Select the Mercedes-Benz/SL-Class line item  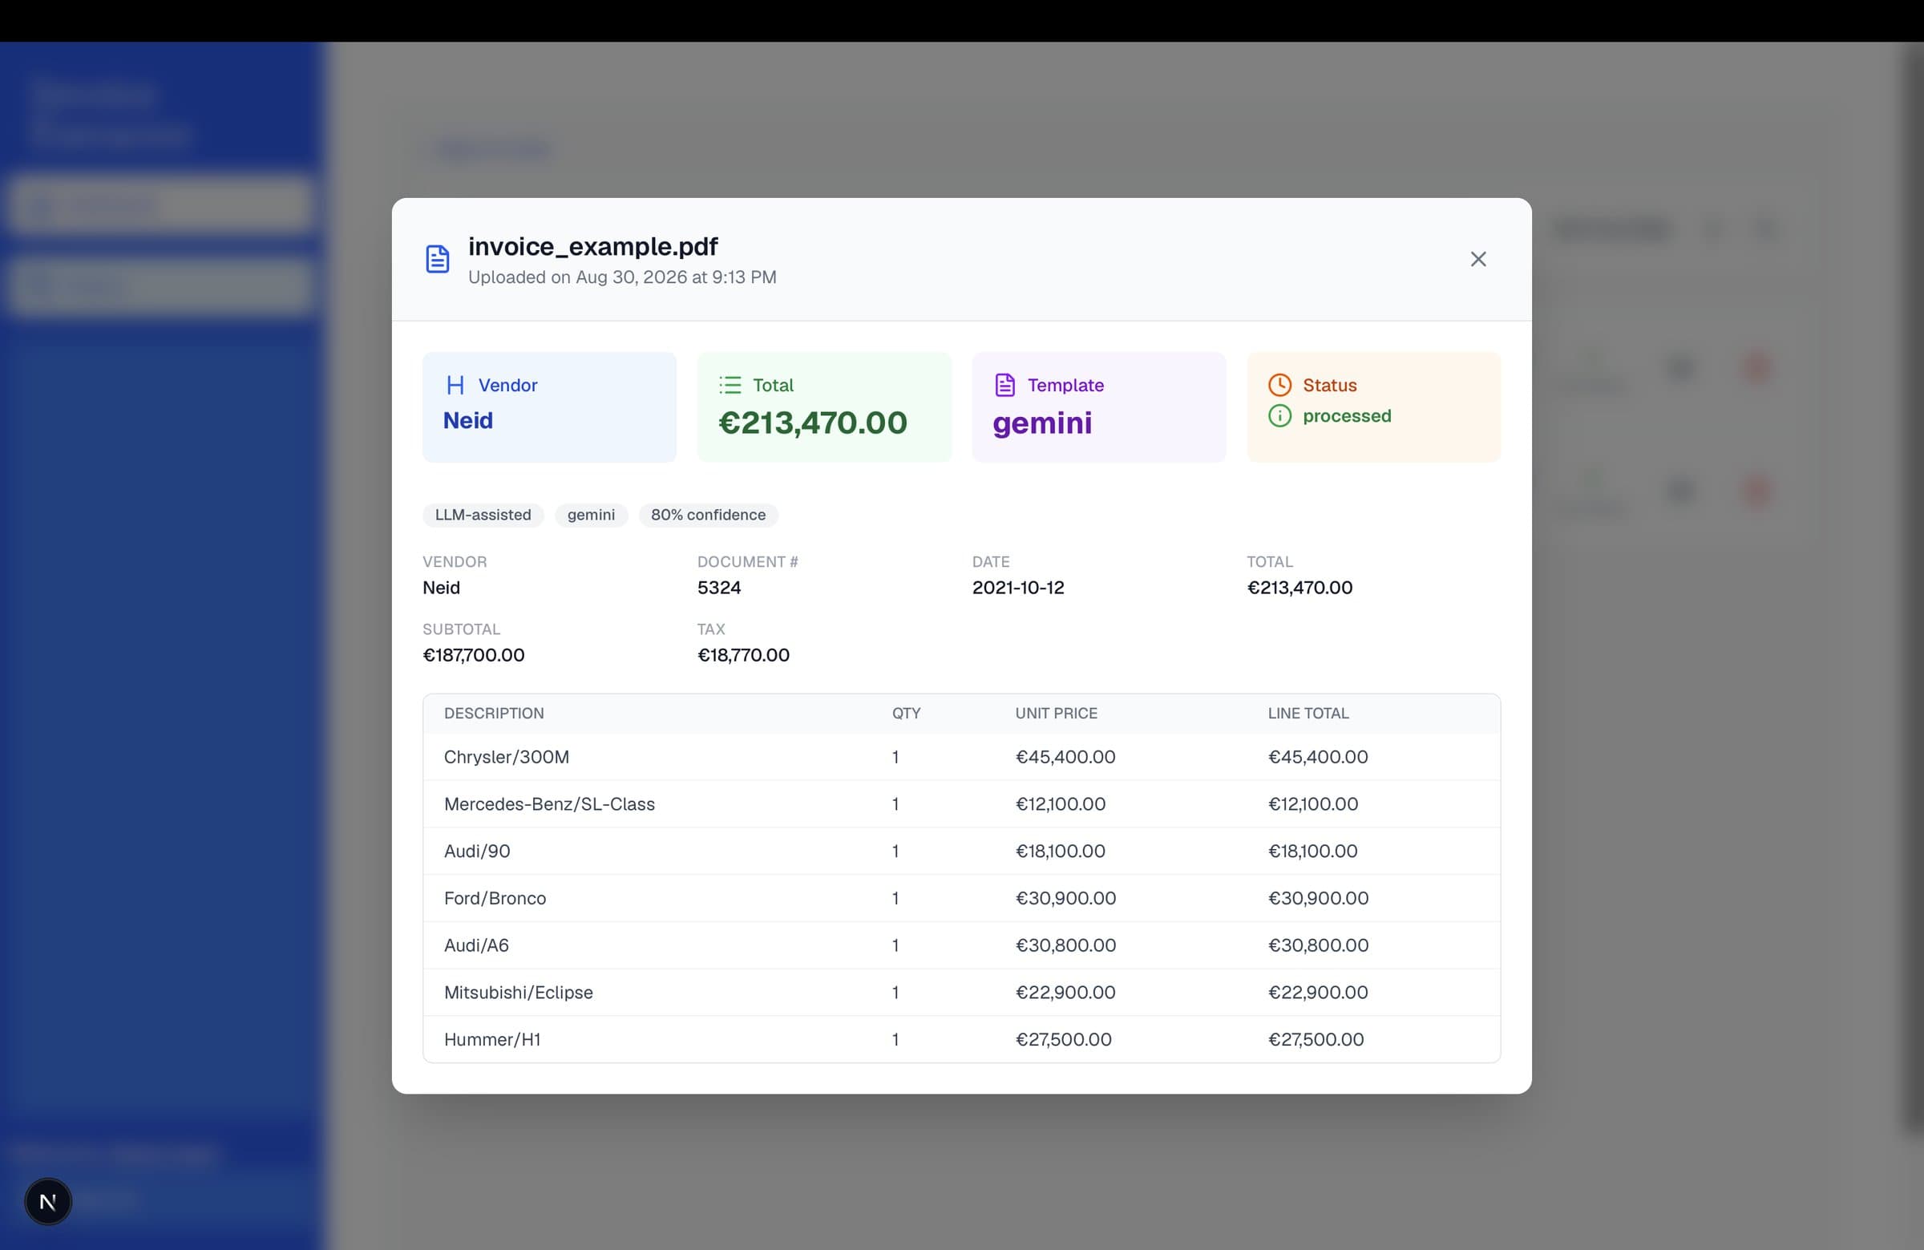(x=962, y=803)
